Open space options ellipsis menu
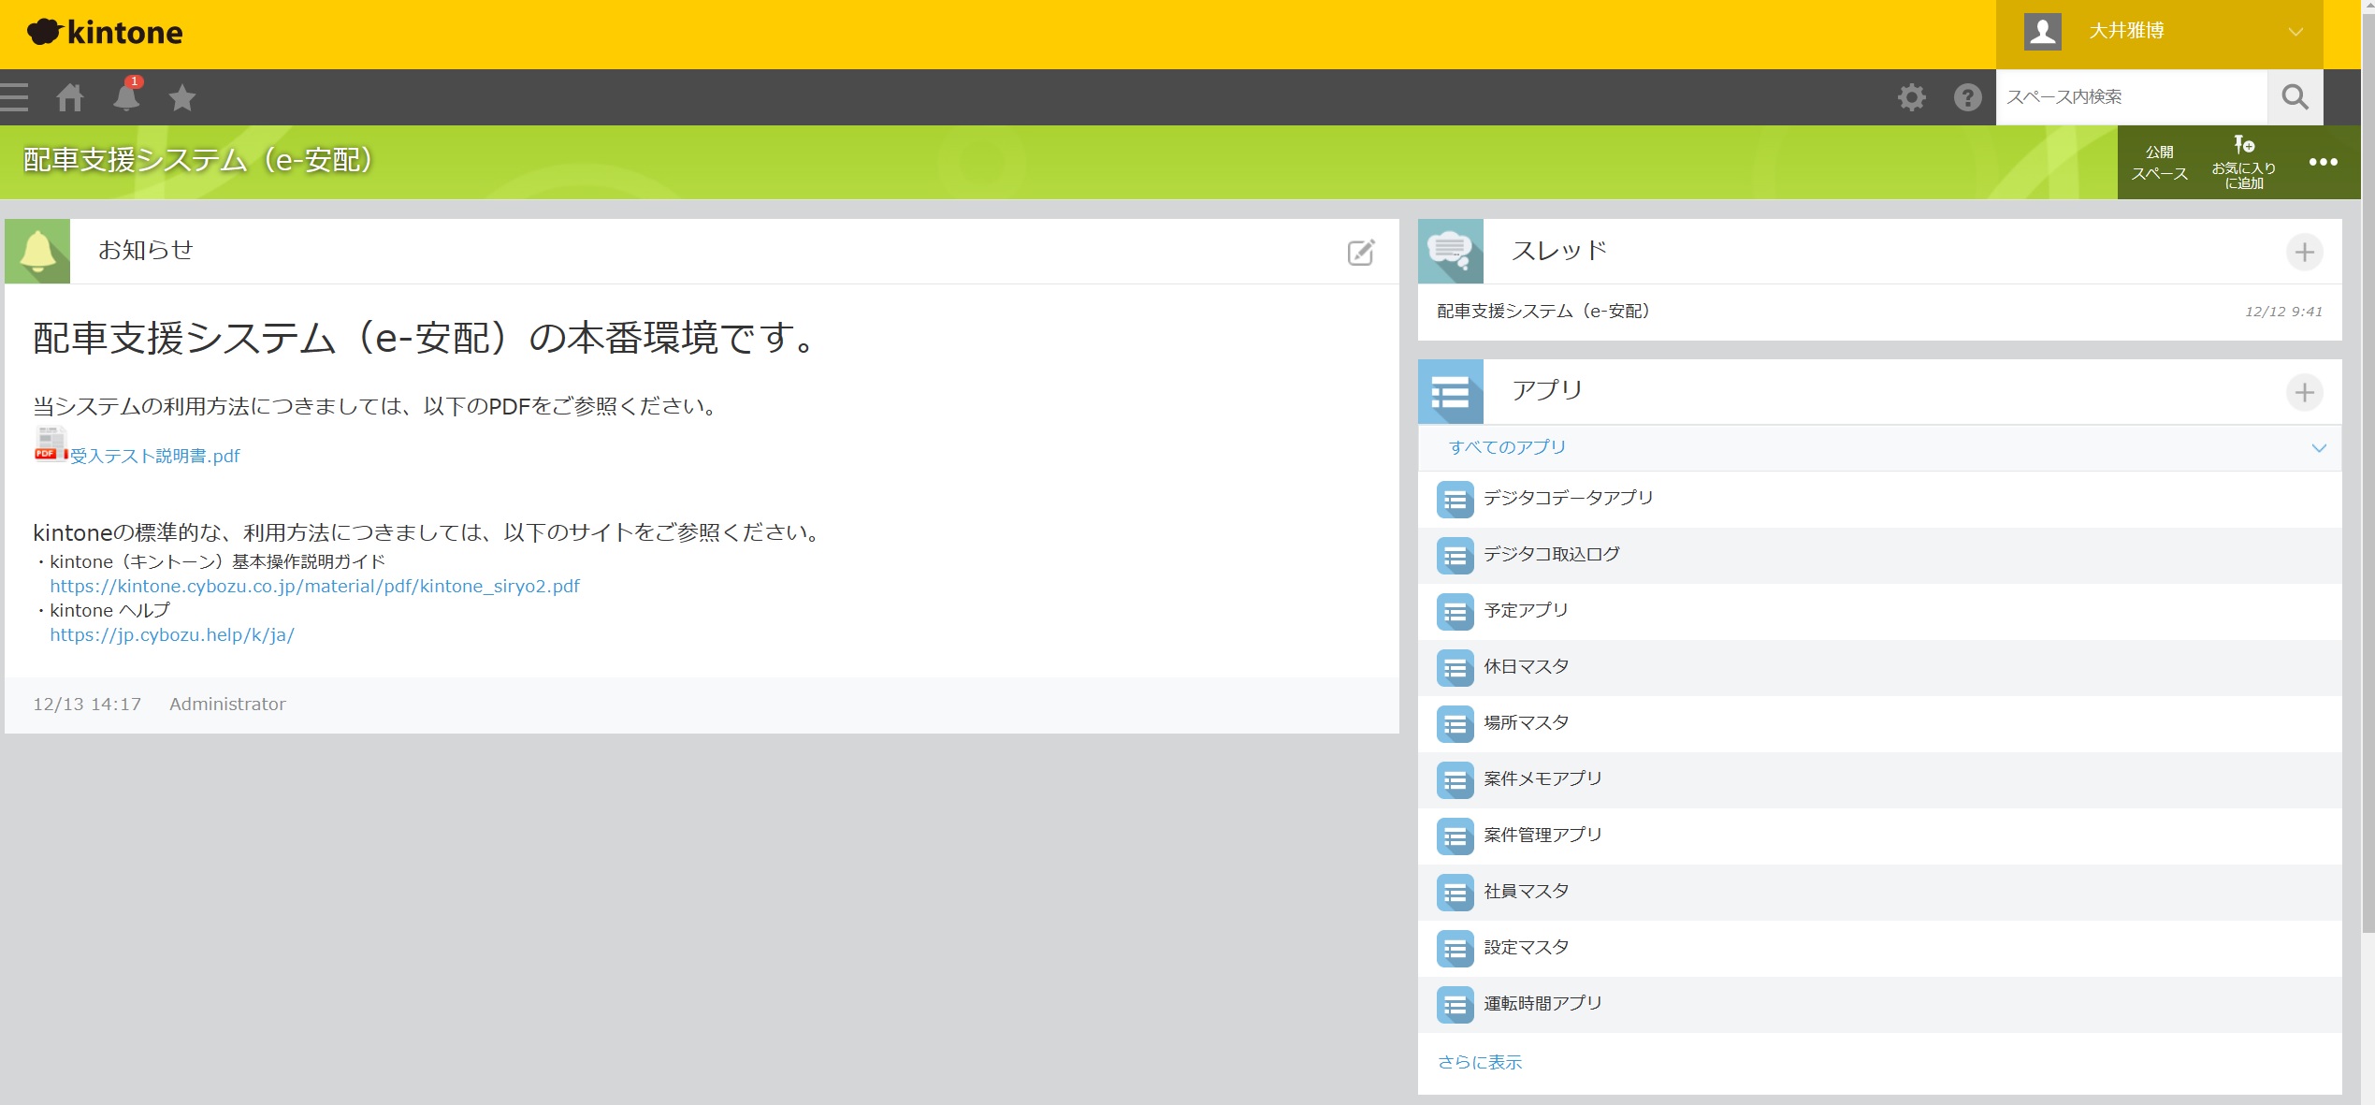The height and width of the screenshot is (1105, 2375). (2323, 163)
